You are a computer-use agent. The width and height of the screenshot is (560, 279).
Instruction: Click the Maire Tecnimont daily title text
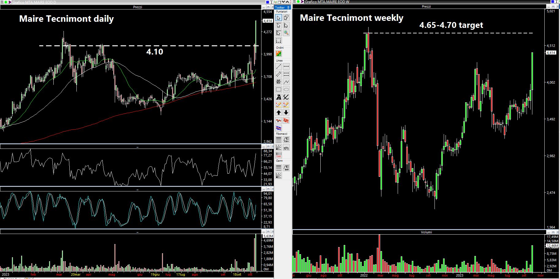(66, 19)
